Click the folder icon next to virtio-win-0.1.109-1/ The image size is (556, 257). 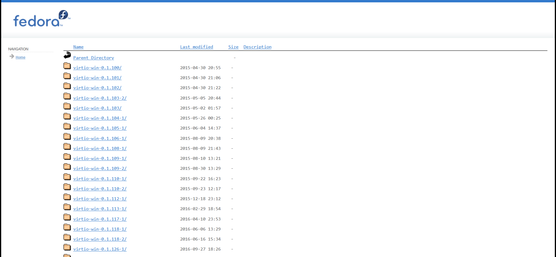coord(67,157)
